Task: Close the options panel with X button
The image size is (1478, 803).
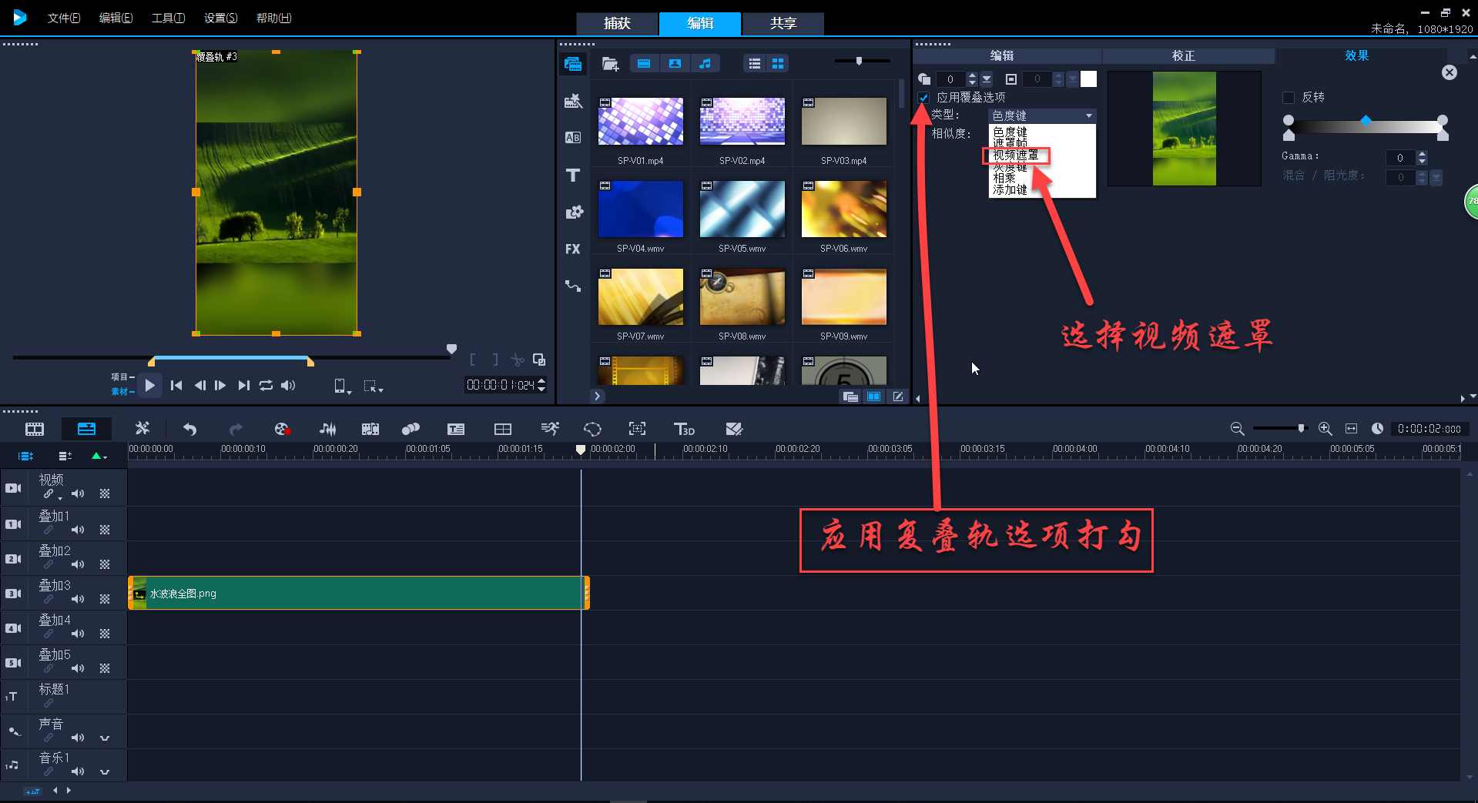Action: tap(1450, 72)
